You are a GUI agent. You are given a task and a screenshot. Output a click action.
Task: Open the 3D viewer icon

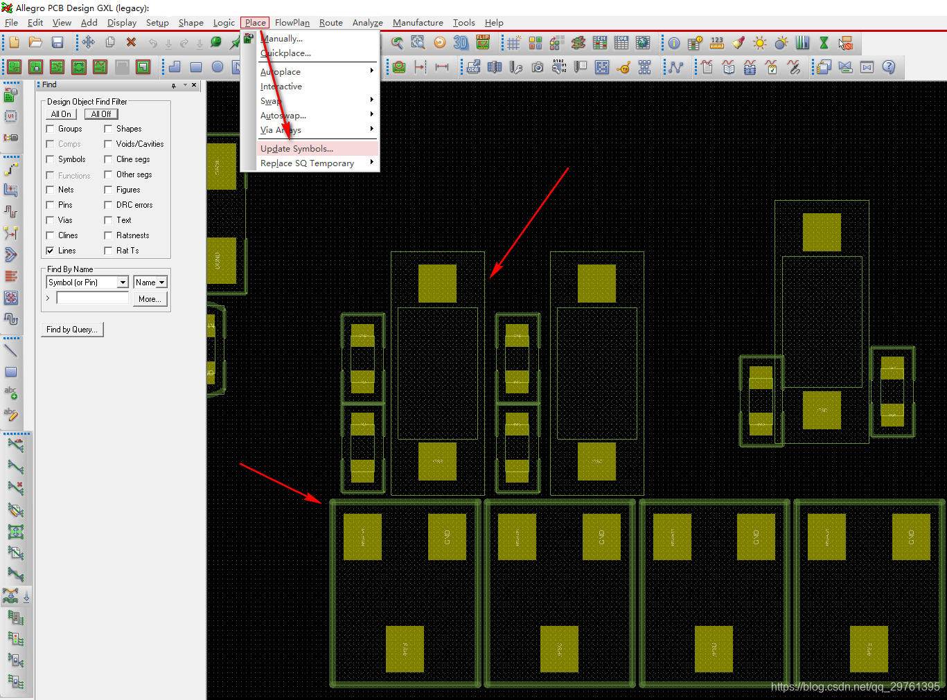click(x=461, y=43)
